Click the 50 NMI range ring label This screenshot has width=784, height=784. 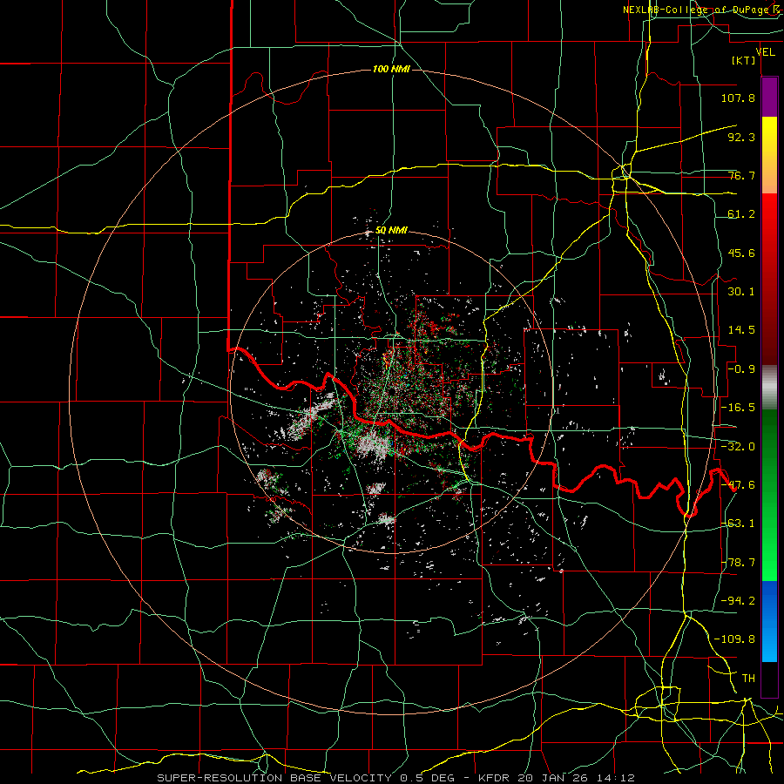(391, 231)
